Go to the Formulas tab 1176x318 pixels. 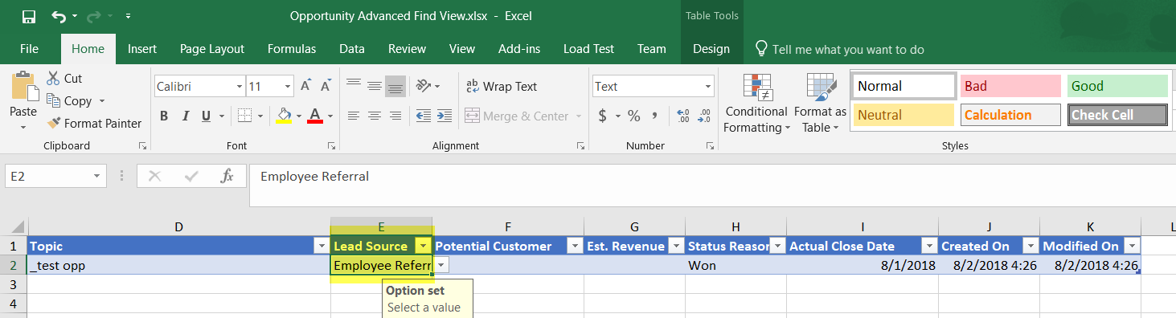pos(292,49)
